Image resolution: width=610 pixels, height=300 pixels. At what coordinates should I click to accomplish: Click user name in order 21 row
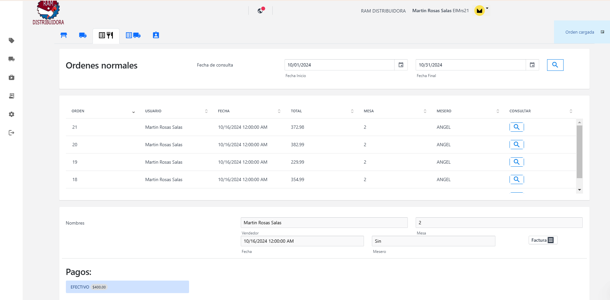point(164,127)
